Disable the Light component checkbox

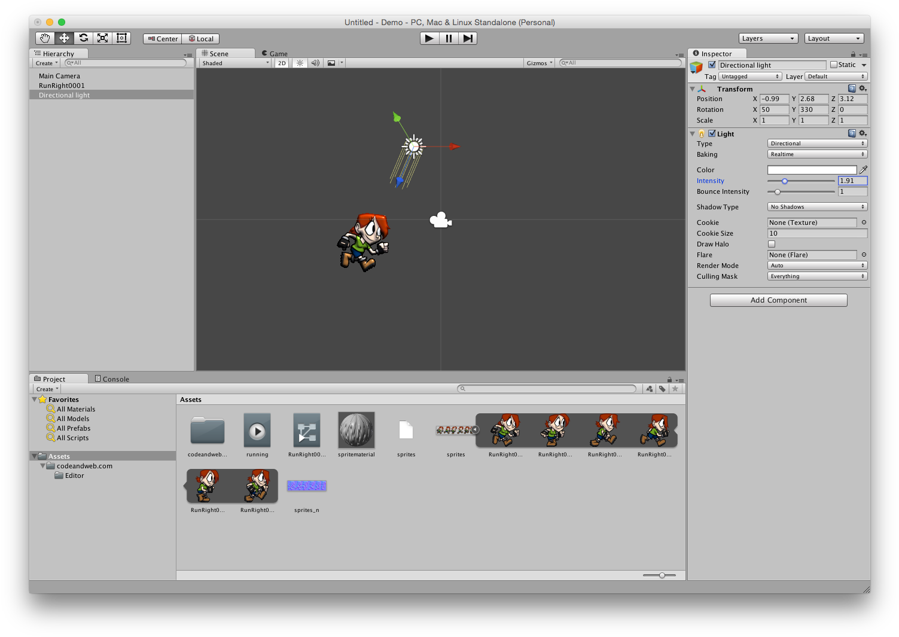coord(712,134)
